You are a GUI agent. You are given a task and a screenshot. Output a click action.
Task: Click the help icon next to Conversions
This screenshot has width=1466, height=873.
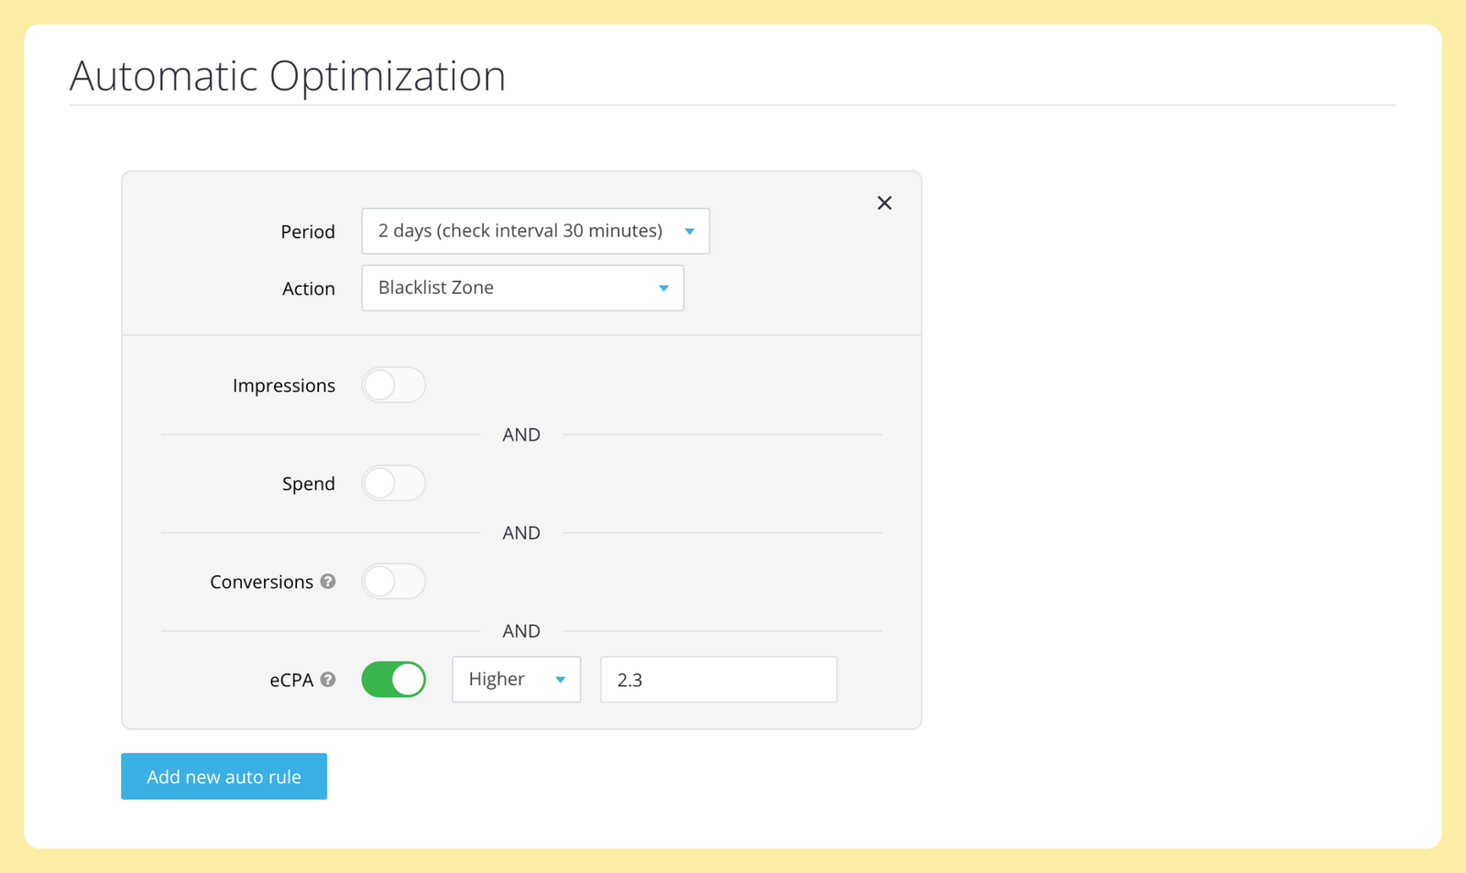(x=328, y=582)
